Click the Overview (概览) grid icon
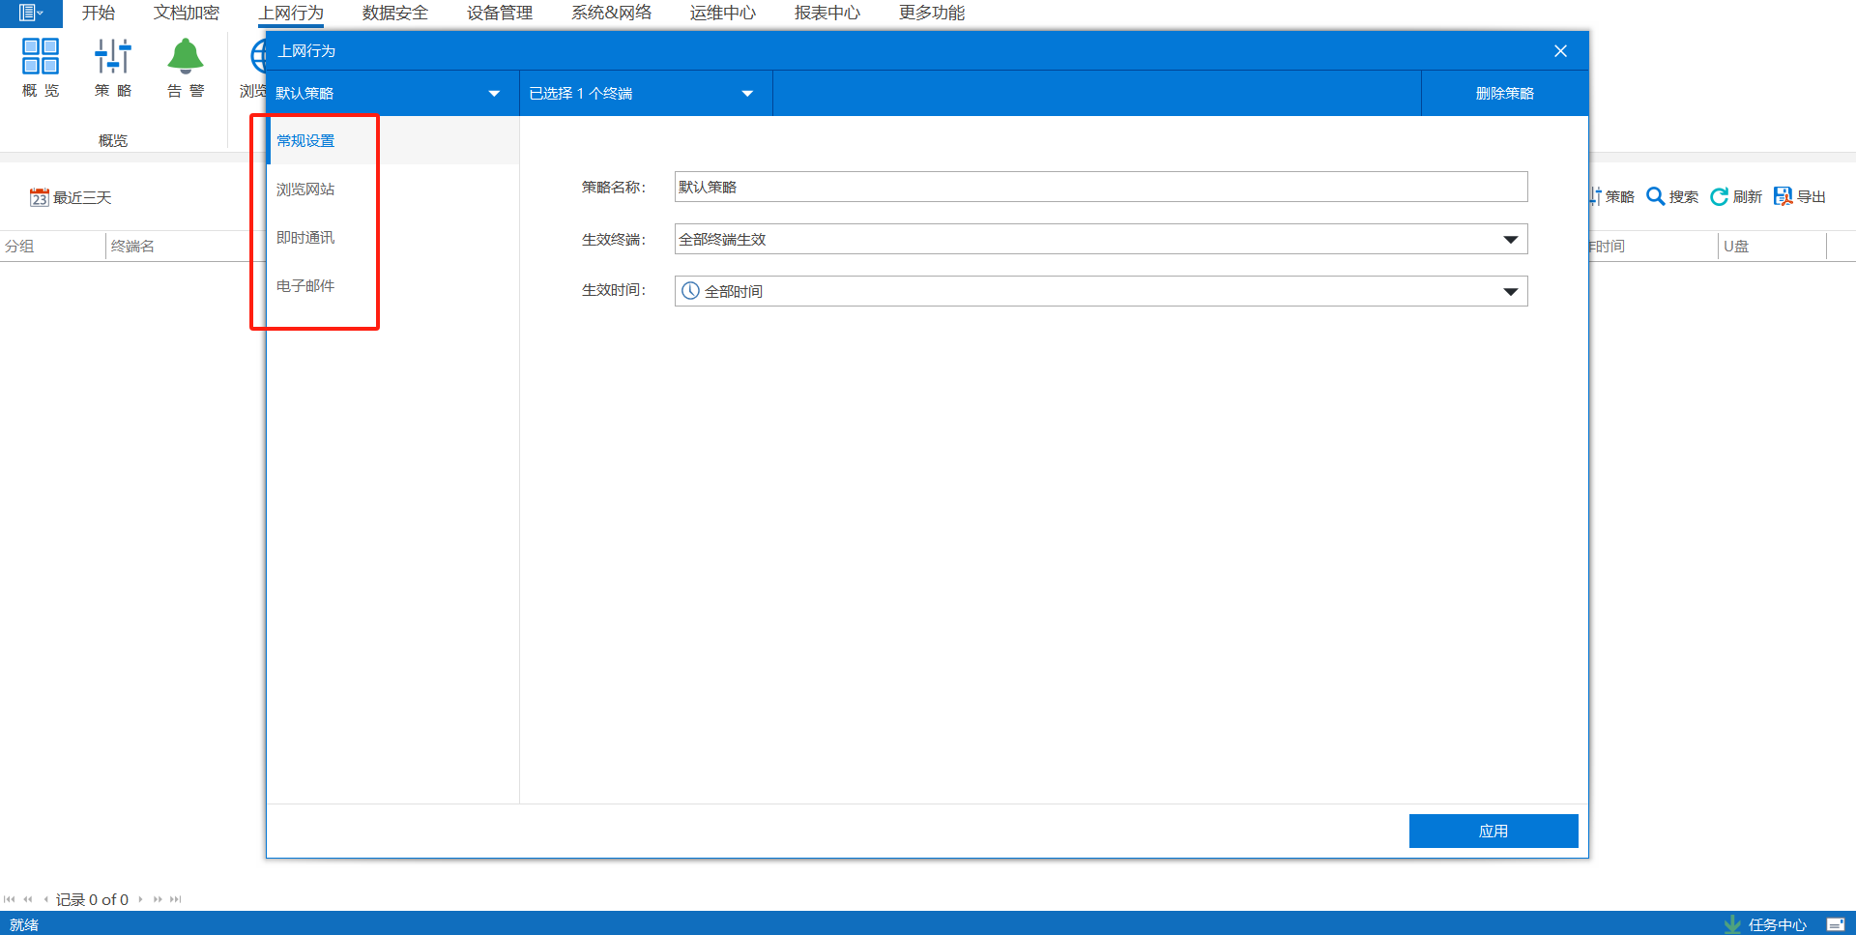The height and width of the screenshot is (935, 1856). pyautogui.click(x=41, y=57)
